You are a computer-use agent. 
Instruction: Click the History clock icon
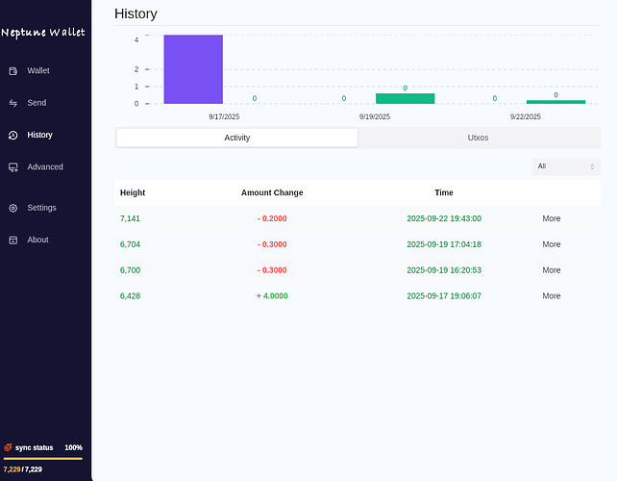(13, 136)
